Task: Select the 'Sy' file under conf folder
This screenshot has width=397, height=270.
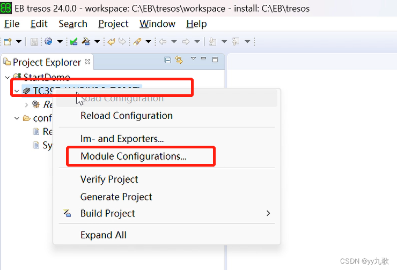Action: [43, 145]
